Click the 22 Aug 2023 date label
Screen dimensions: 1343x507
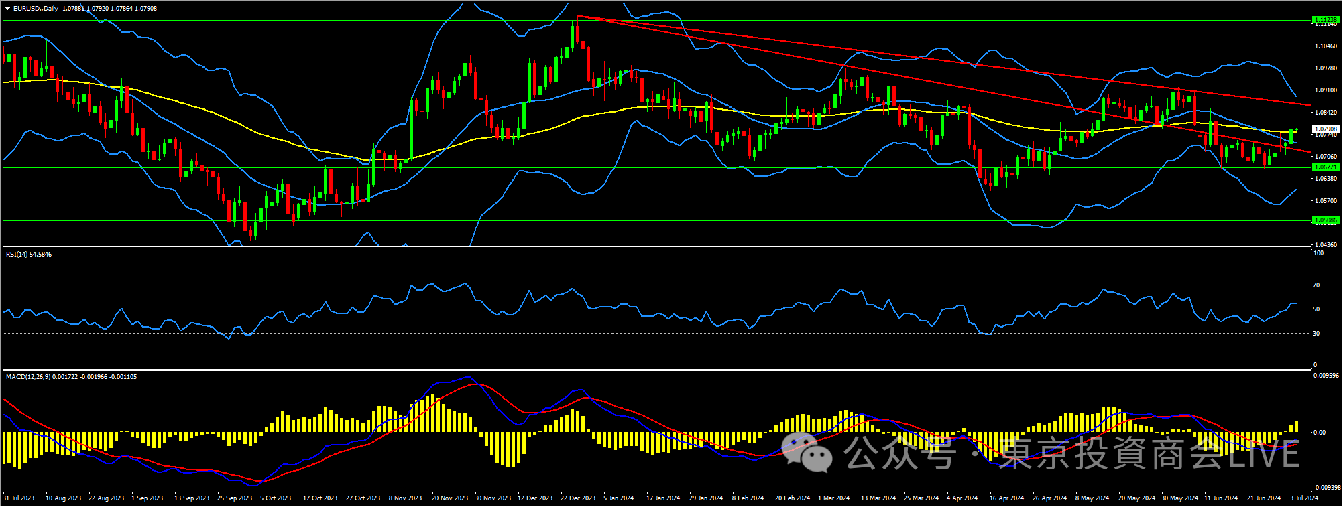click(x=106, y=498)
